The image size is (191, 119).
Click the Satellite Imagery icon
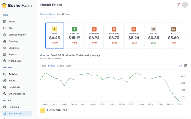(5, 35)
